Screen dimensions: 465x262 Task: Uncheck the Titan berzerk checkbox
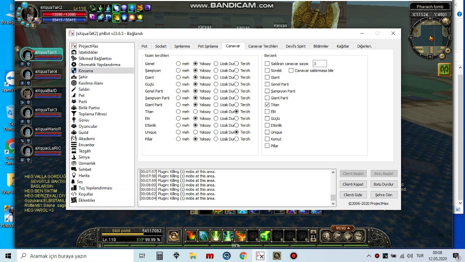(267, 105)
